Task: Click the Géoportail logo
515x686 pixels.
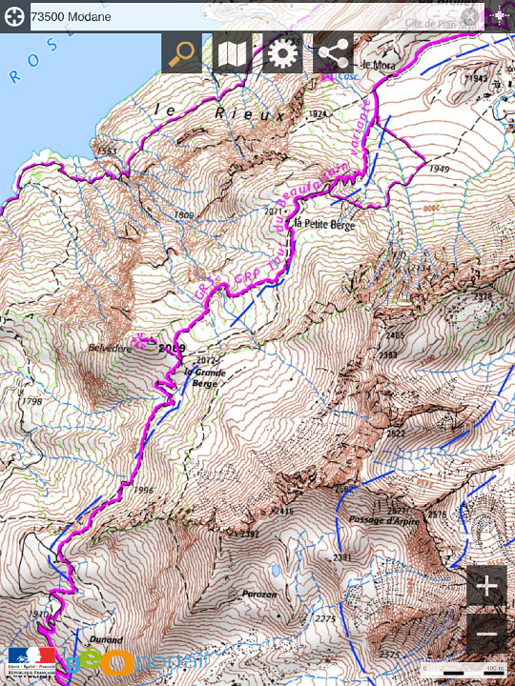Action: (x=135, y=662)
